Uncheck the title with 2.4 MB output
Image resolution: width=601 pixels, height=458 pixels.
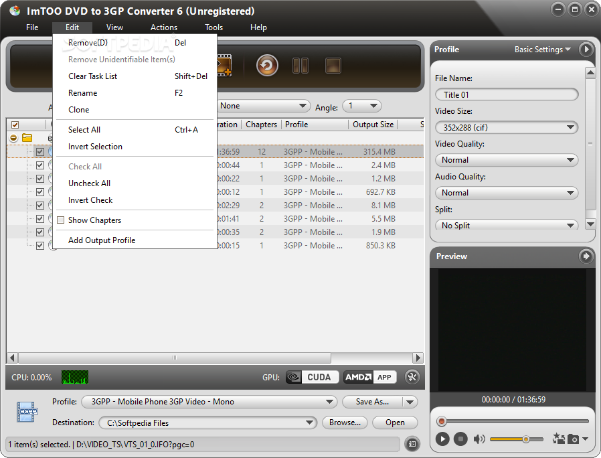[x=40, y=165]
